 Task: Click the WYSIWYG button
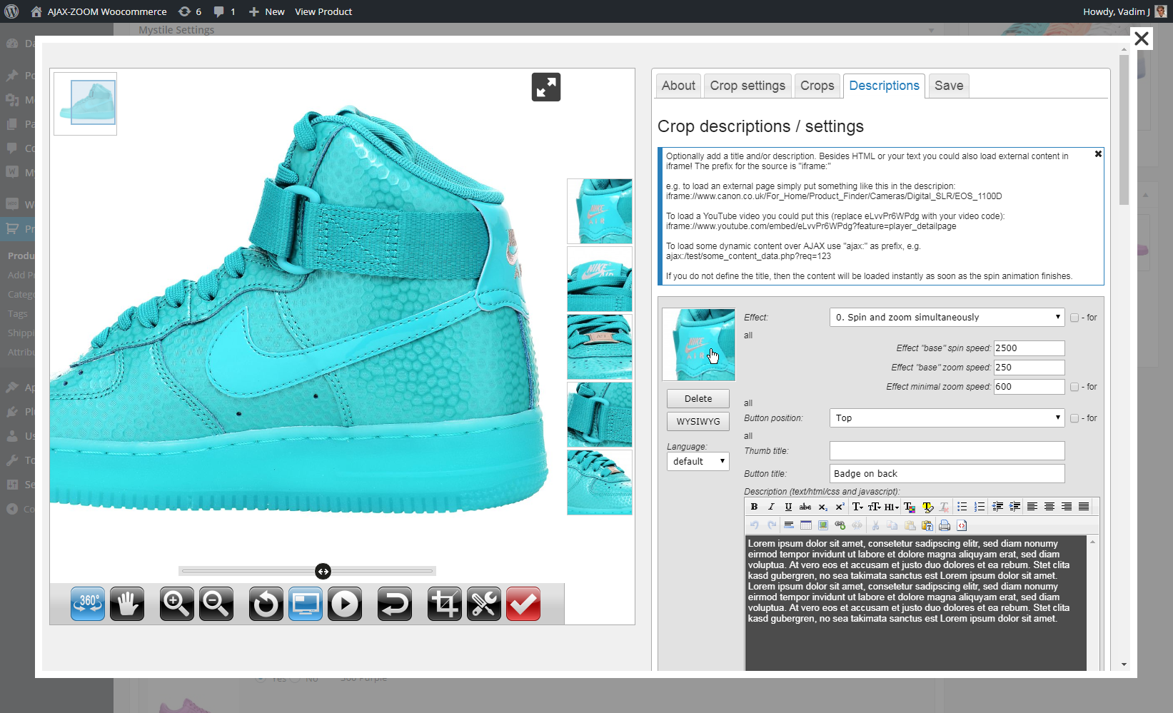[x=698, y=422]
